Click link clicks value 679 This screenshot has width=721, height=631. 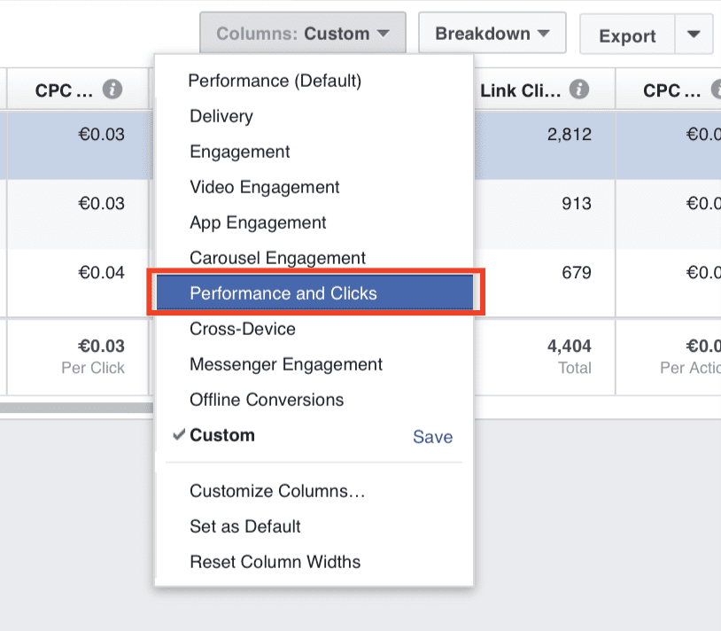pos(576,272)
